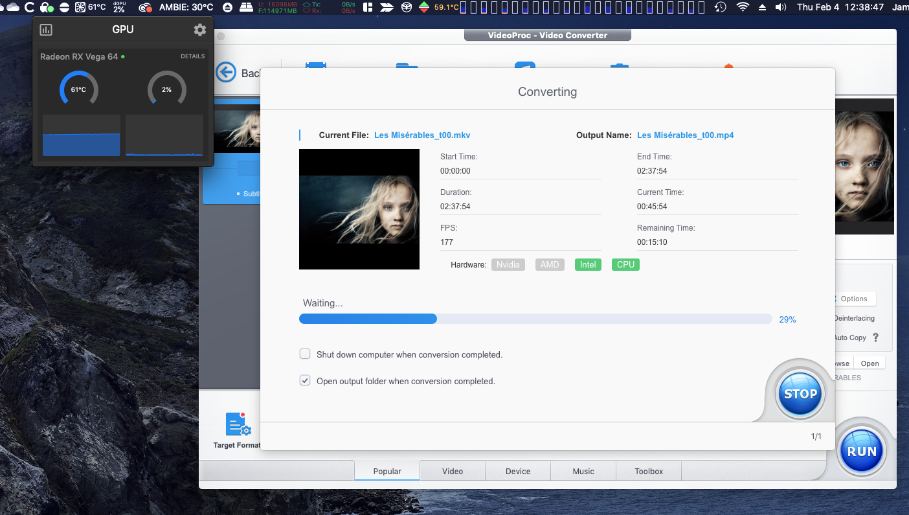Open GPU monitor settings gear
The width and height of the screenshot is (909, 515).
[x=200, y=30]
